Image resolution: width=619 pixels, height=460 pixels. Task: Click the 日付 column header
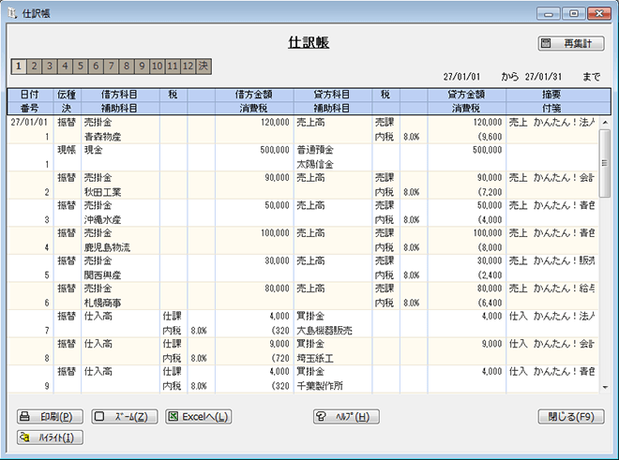coord(30,95)
